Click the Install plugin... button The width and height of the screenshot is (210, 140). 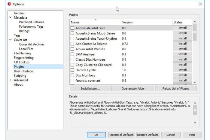[90, 89]
